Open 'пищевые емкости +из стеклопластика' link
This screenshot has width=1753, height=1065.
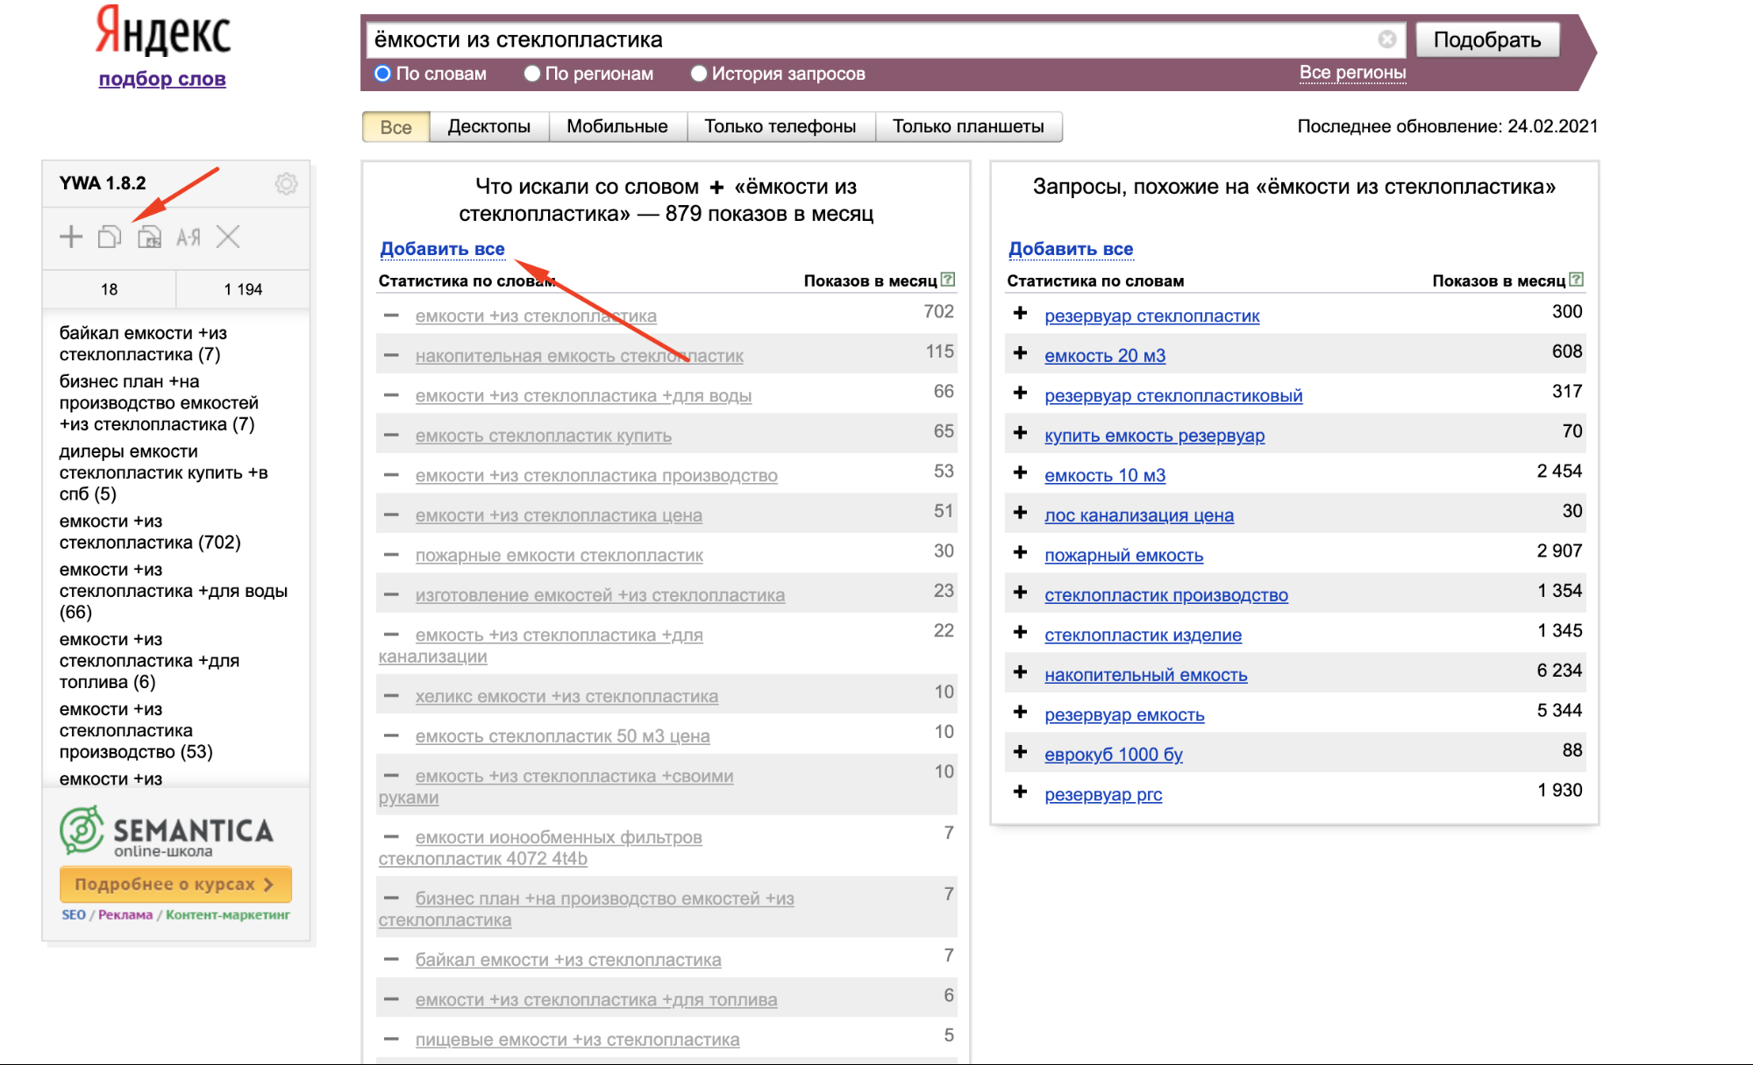[577, 1040]
